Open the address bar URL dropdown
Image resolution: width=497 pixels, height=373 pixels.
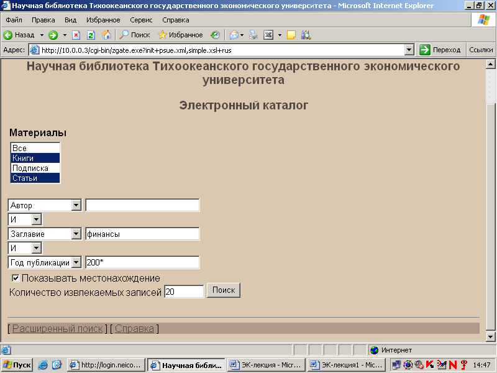(409, 50)
